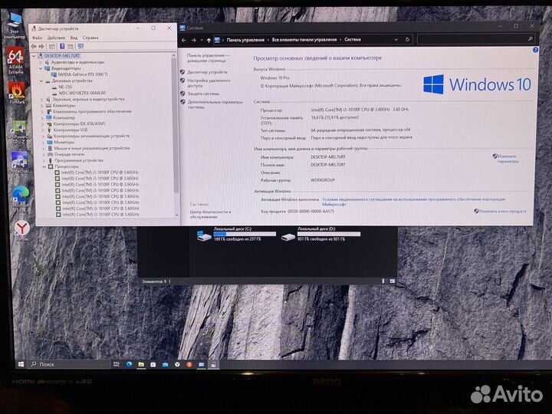Open Дополнительные параметры системы link
Viewport: 552px width, 414px height.
click(215, 104)
